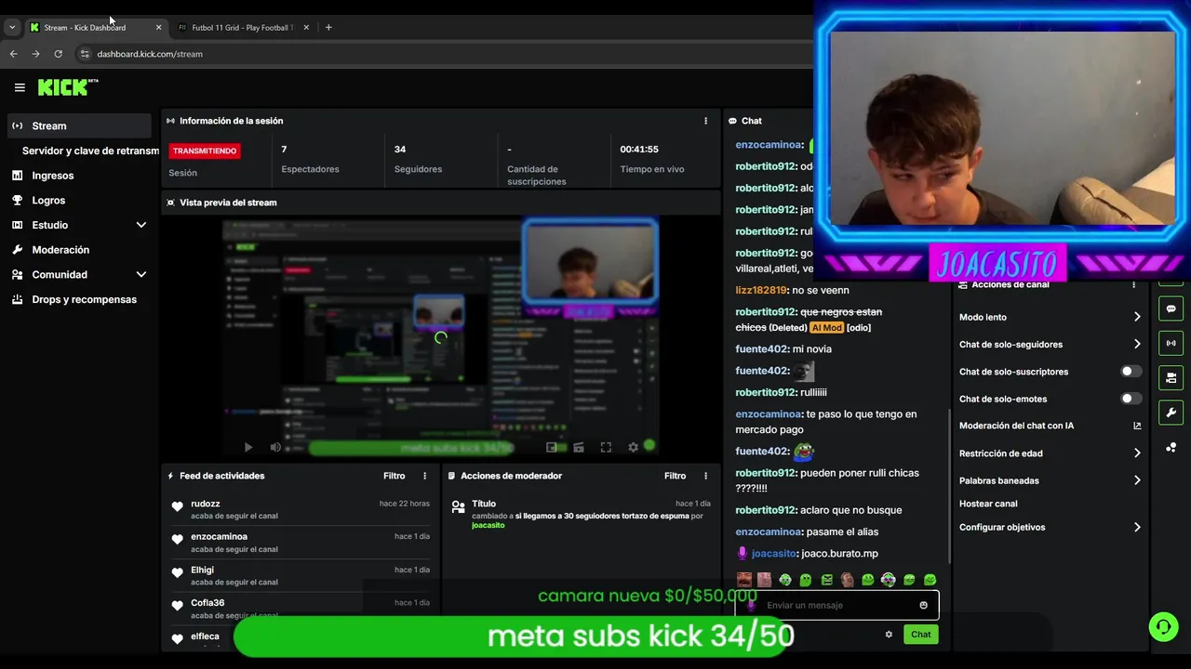Click the Kick logo
1191x669 pixels.
click(67, 87)
